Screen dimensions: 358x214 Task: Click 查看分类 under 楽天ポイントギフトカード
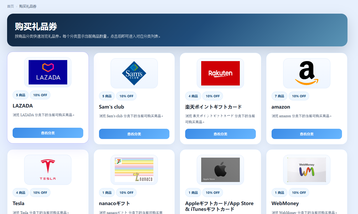pos(220,134)
